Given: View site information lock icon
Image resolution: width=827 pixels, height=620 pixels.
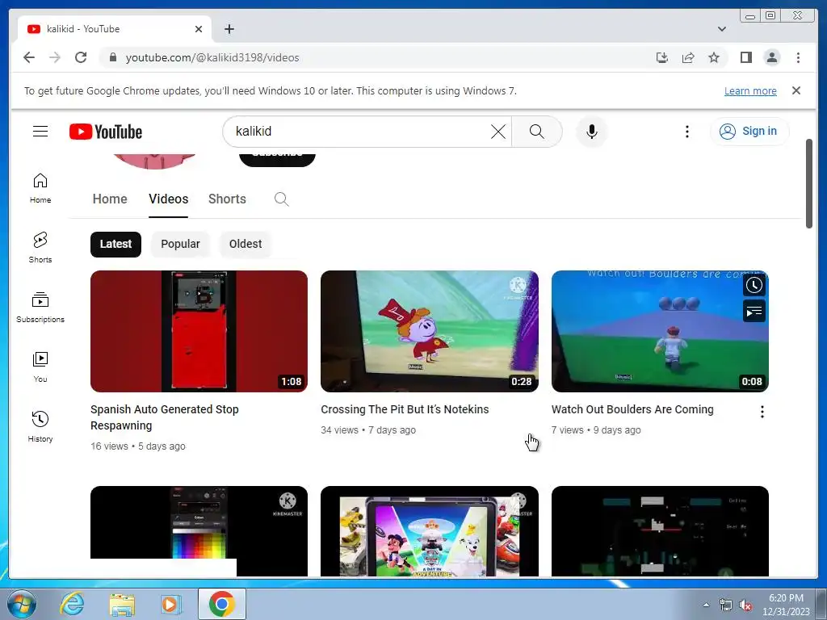Looking at the screenshot, I should point(112,57).
